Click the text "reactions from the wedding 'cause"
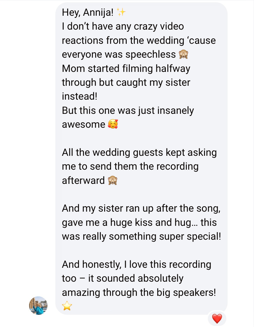The width and height of the screenshot is (254, 327). click(139, 40)
